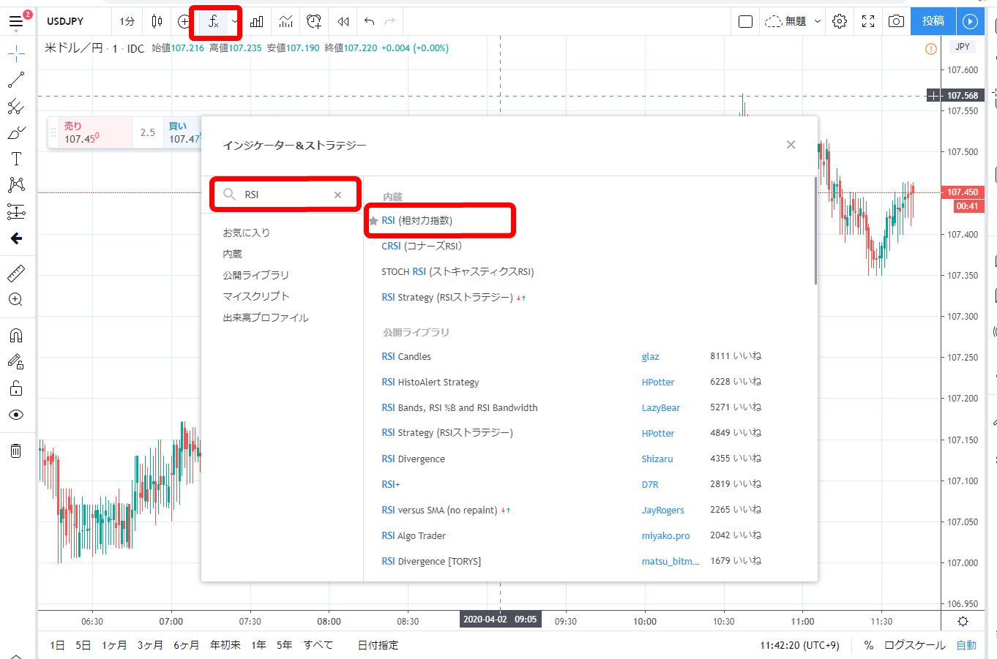Viewport: 997px width, 659px height.
Task: Click the 売り sell button 107.45
Action: tap(96, 133)
